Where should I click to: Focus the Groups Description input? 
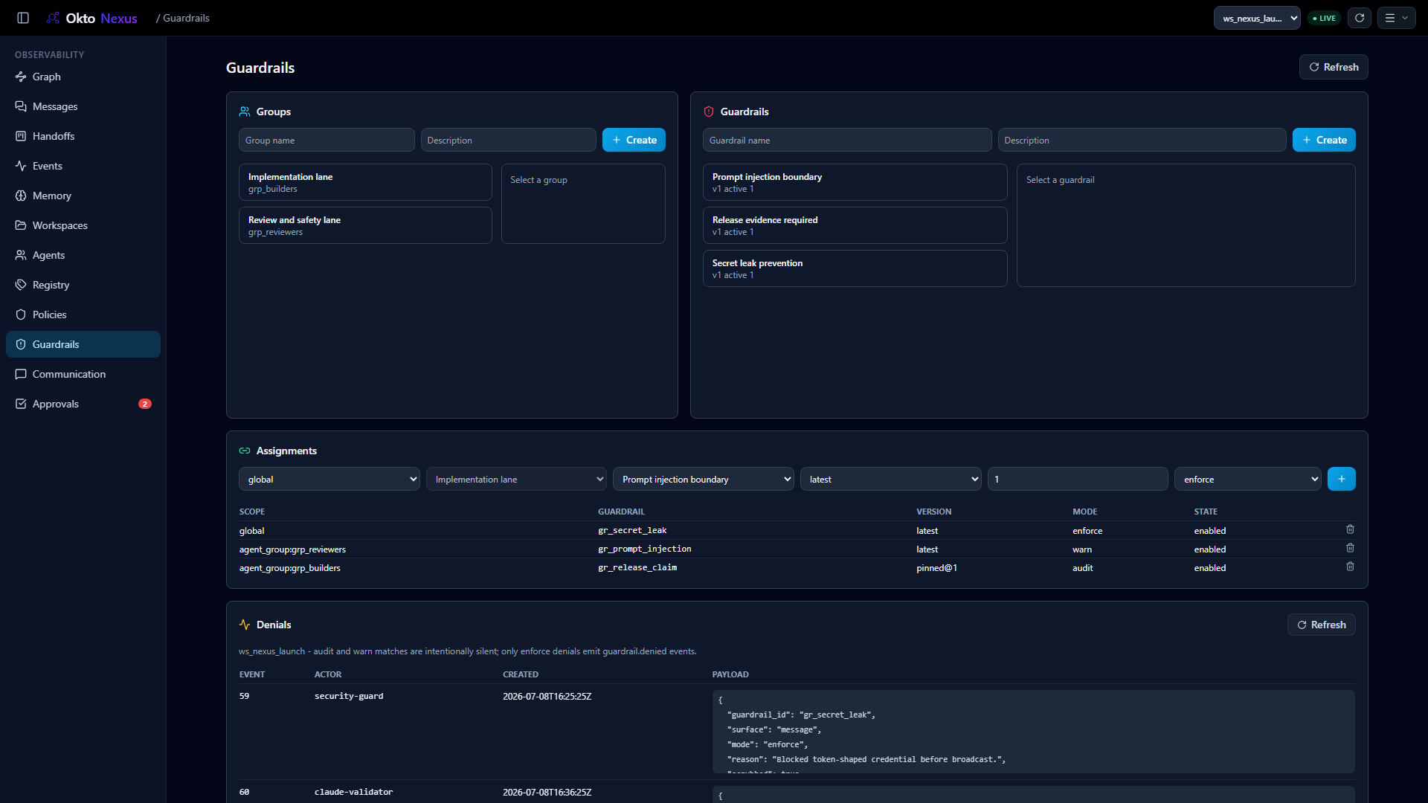[509, 140]
